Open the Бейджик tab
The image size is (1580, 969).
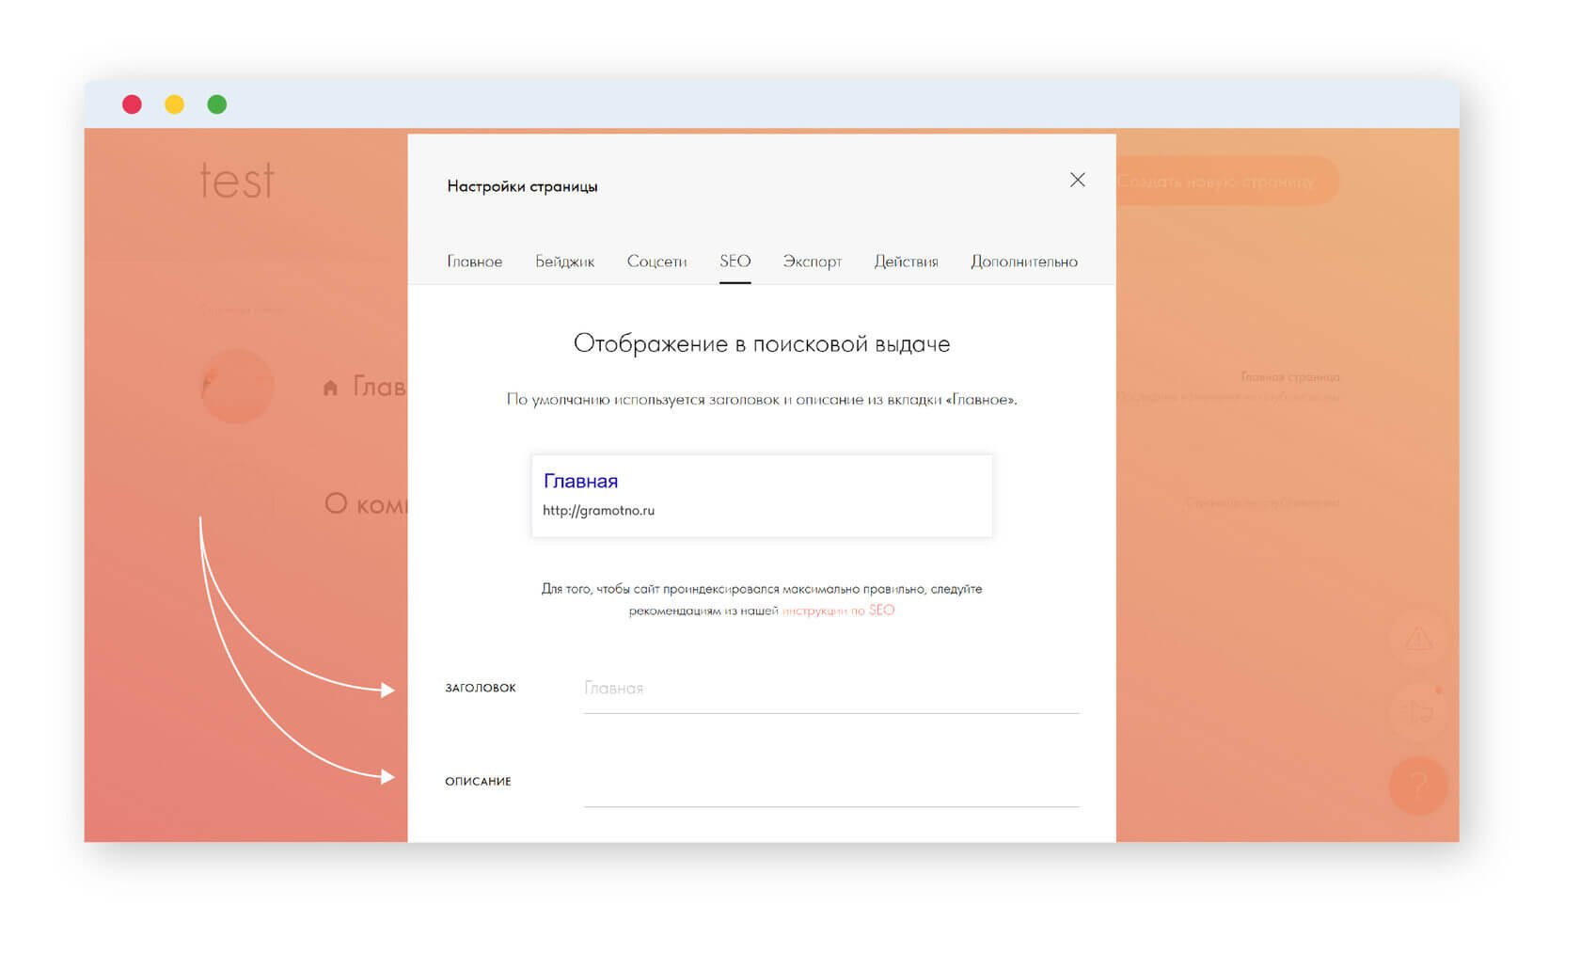point(564,262)
